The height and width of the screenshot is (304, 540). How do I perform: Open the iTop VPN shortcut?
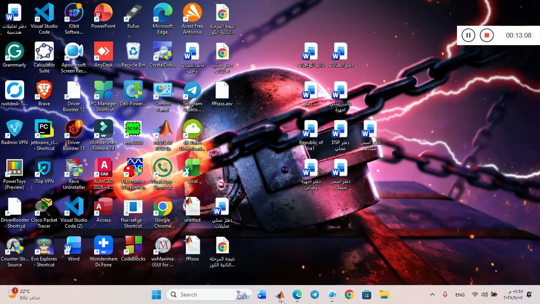[44, 172]
